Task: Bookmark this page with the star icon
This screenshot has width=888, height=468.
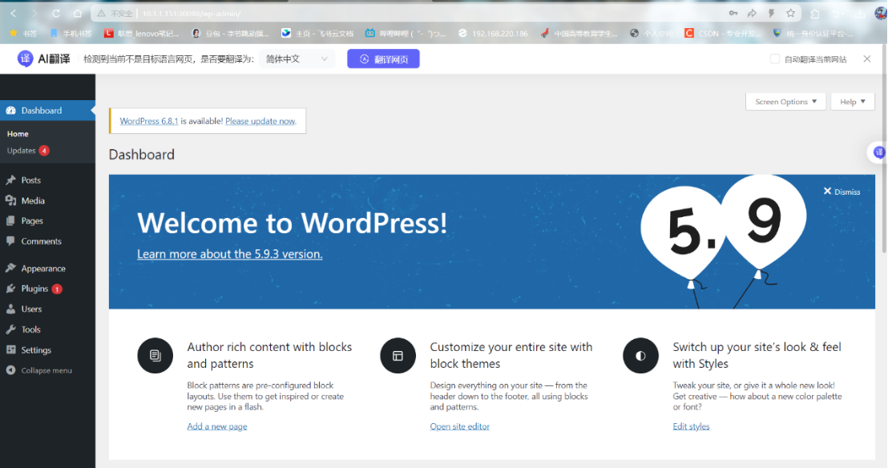Action: point(790,13)
